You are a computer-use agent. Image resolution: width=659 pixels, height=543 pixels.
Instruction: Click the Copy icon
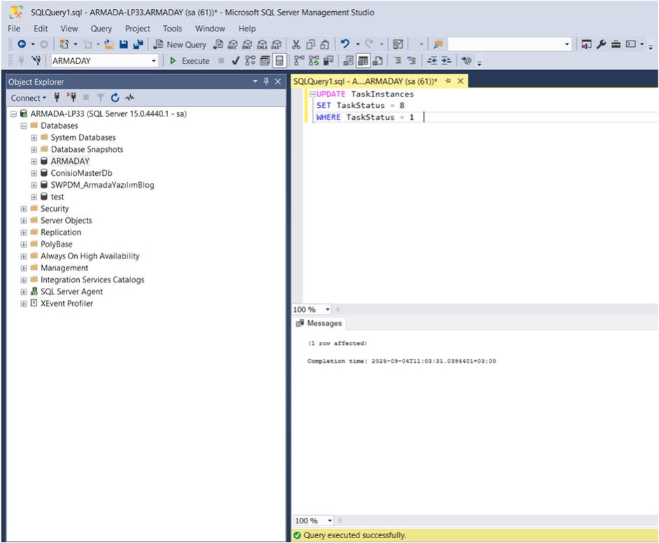point(310,44)
